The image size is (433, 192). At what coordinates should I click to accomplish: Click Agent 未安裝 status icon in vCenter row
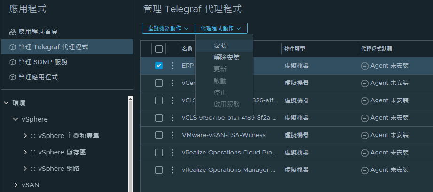point(364,83)
